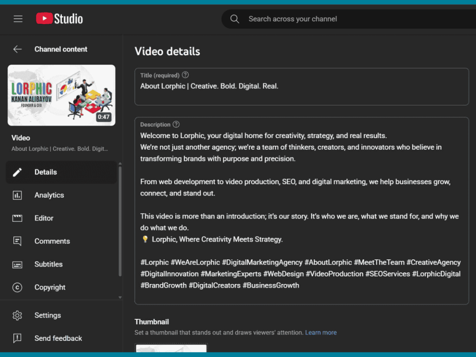
Task: Click the #Lorphic hashtag in the Description
Action: pyautogui.click(x=154, y=263)
